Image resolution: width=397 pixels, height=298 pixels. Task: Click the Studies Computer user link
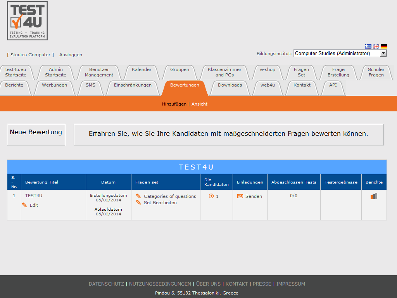(30, 55)
